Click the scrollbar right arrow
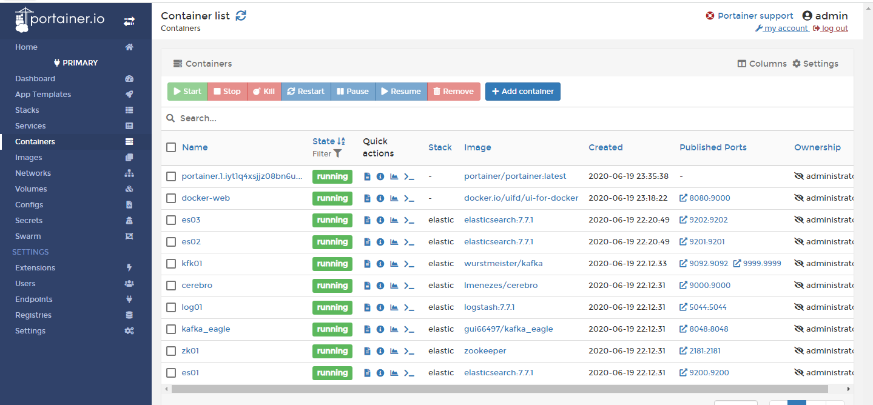This screenshot has width=873, height=405. pos(848,389)
